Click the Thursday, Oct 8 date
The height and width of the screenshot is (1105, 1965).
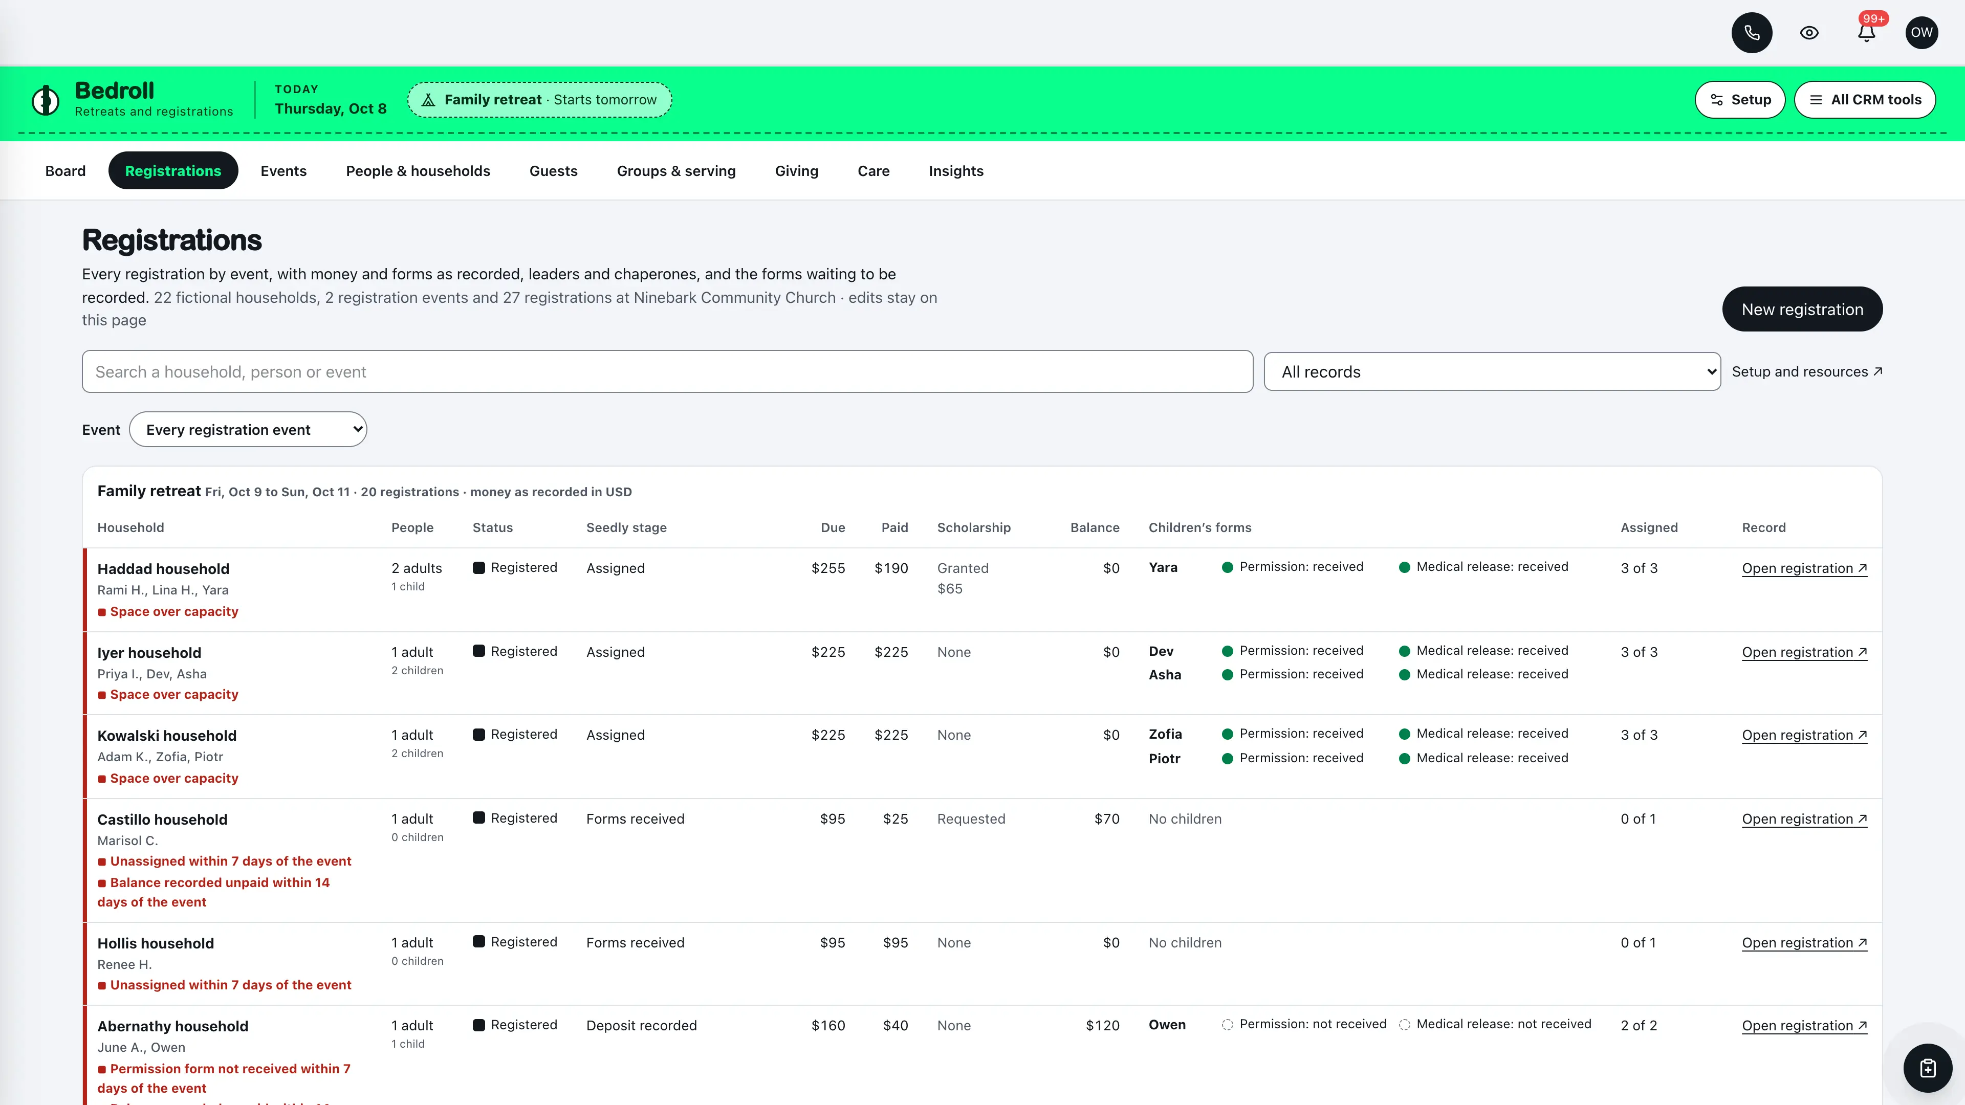point(330,108)
